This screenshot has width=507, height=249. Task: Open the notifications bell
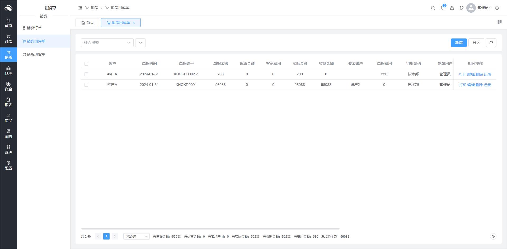click(443, 8)
